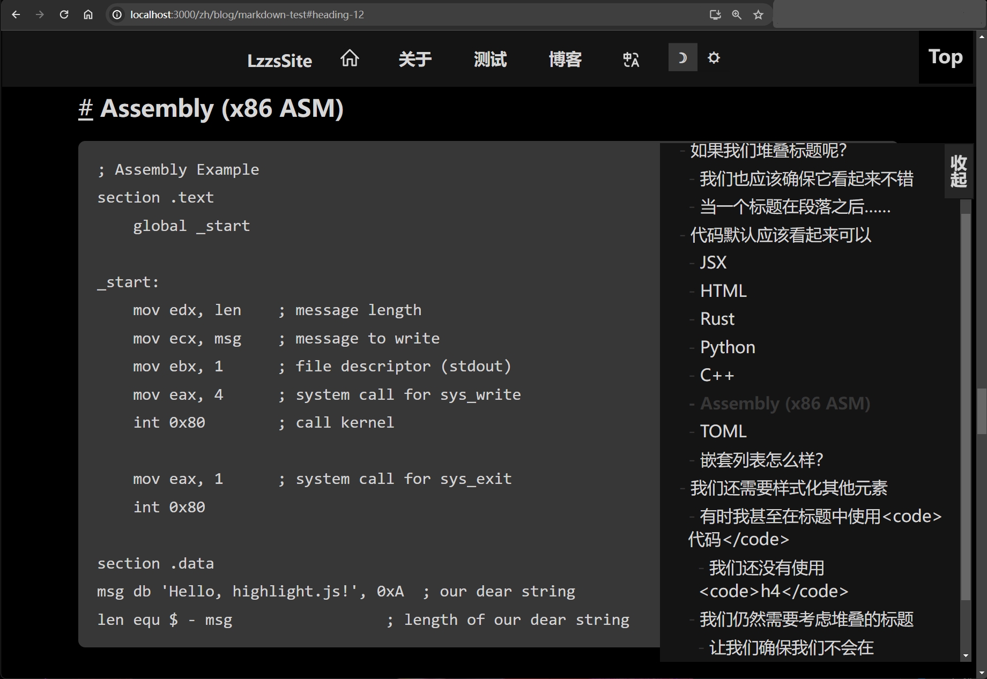This screenshot has height=679, width=987.
Task: Go back using the browser back arrow
Action: 16,14
